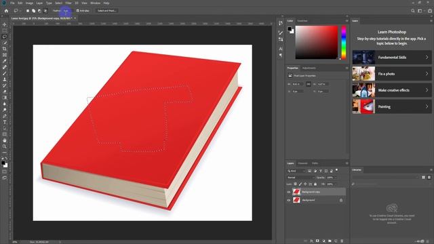
Task: Open the Window menu
Action: (96, 3)
